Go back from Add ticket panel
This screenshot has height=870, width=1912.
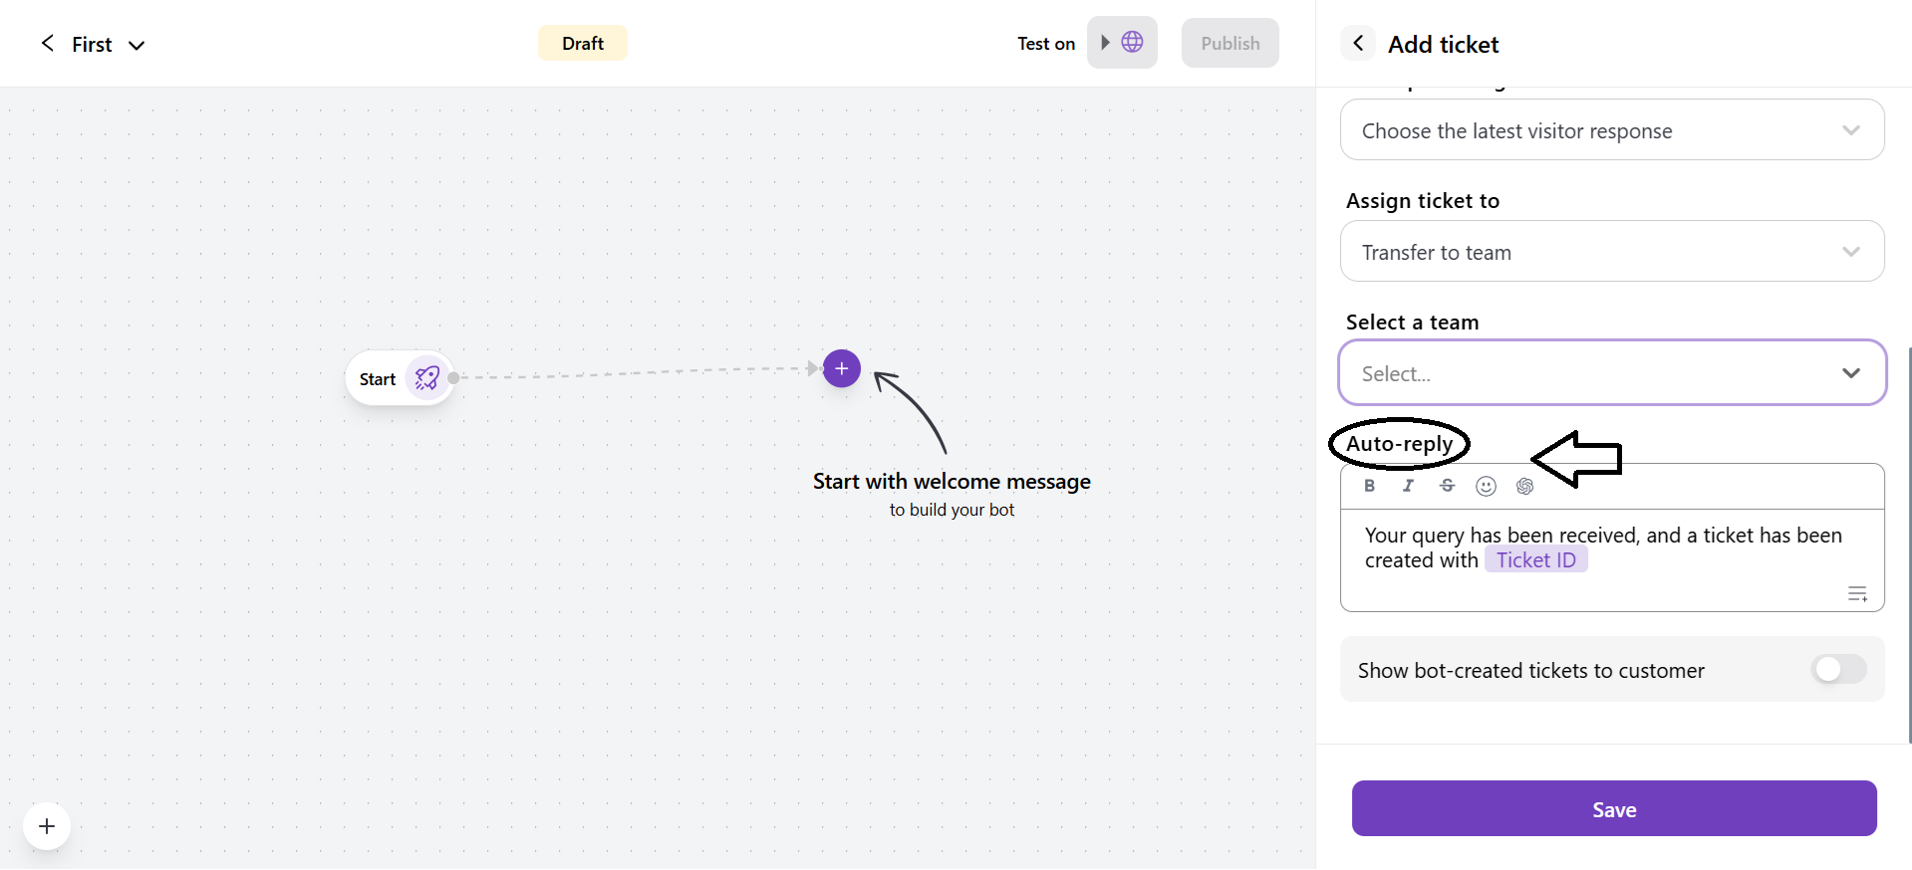pyautogui.click(x=1358, y=44)
